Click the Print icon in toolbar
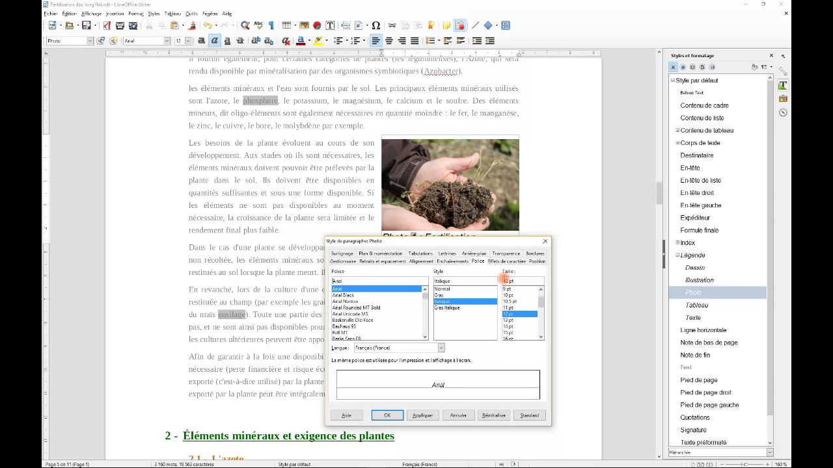Screen dimensions: 833x468 point(120,25)
